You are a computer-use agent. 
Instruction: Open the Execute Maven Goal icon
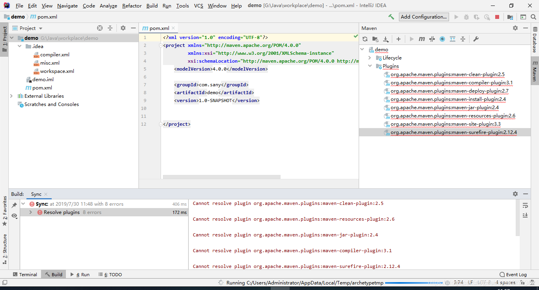click(x=422, y=39)
